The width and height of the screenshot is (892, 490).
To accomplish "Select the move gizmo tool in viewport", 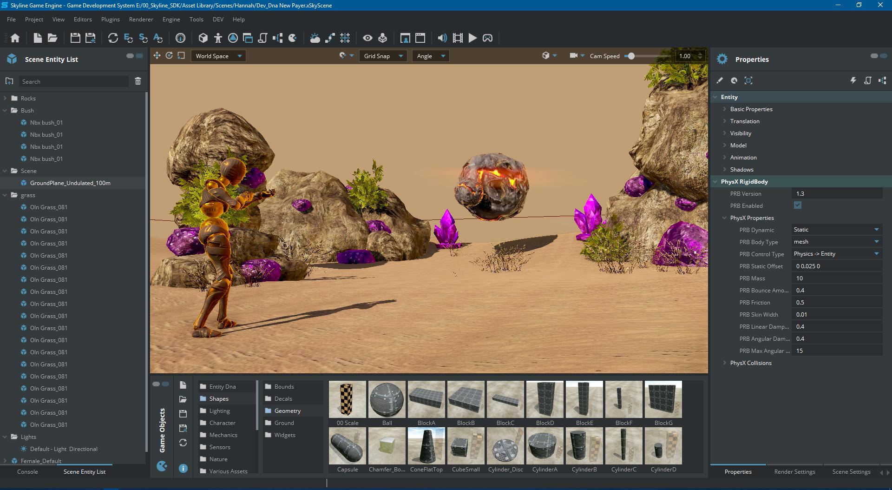I will (x=157, y=56).
